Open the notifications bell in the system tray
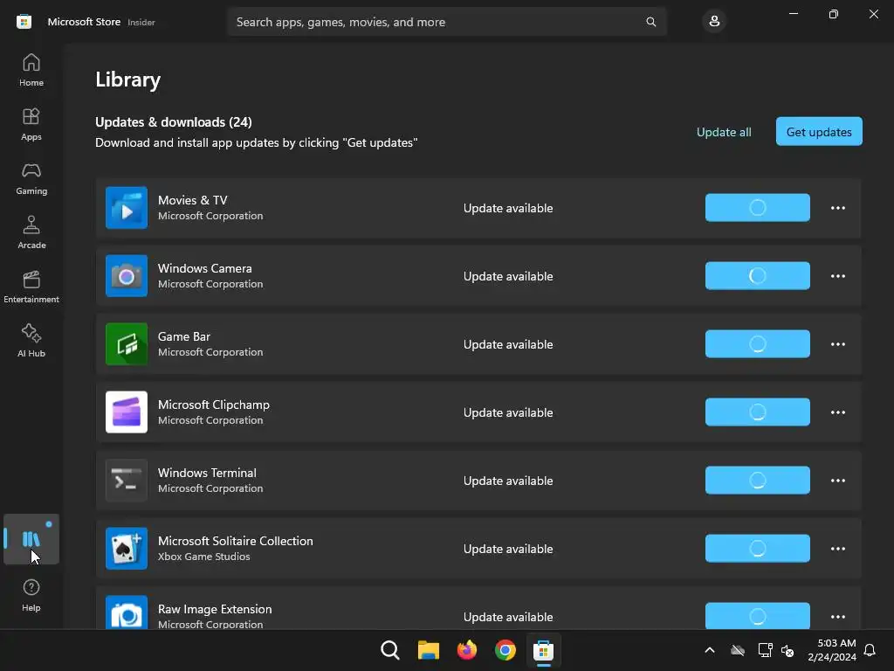This screenshot has width=894, height=671. tap(870, 650)
